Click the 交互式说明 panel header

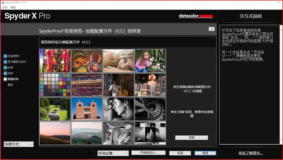[250, 16]
